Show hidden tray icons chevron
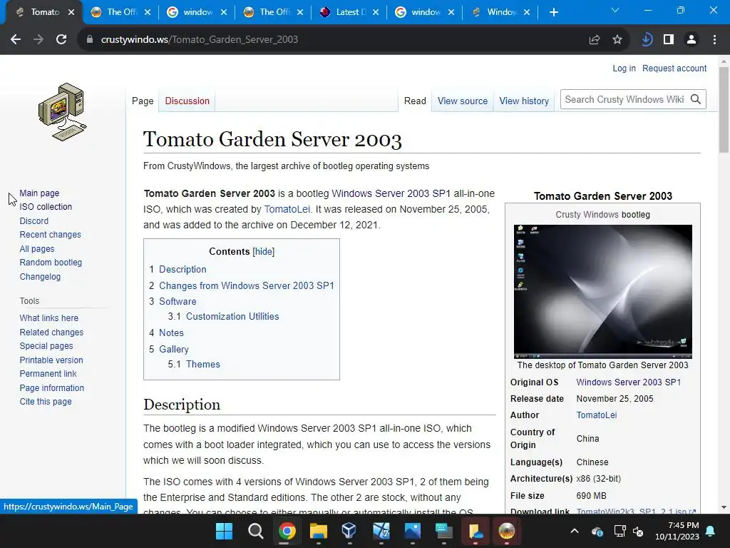Image resolution: width=730 pixels, height=548 pixels. (575, 531)
